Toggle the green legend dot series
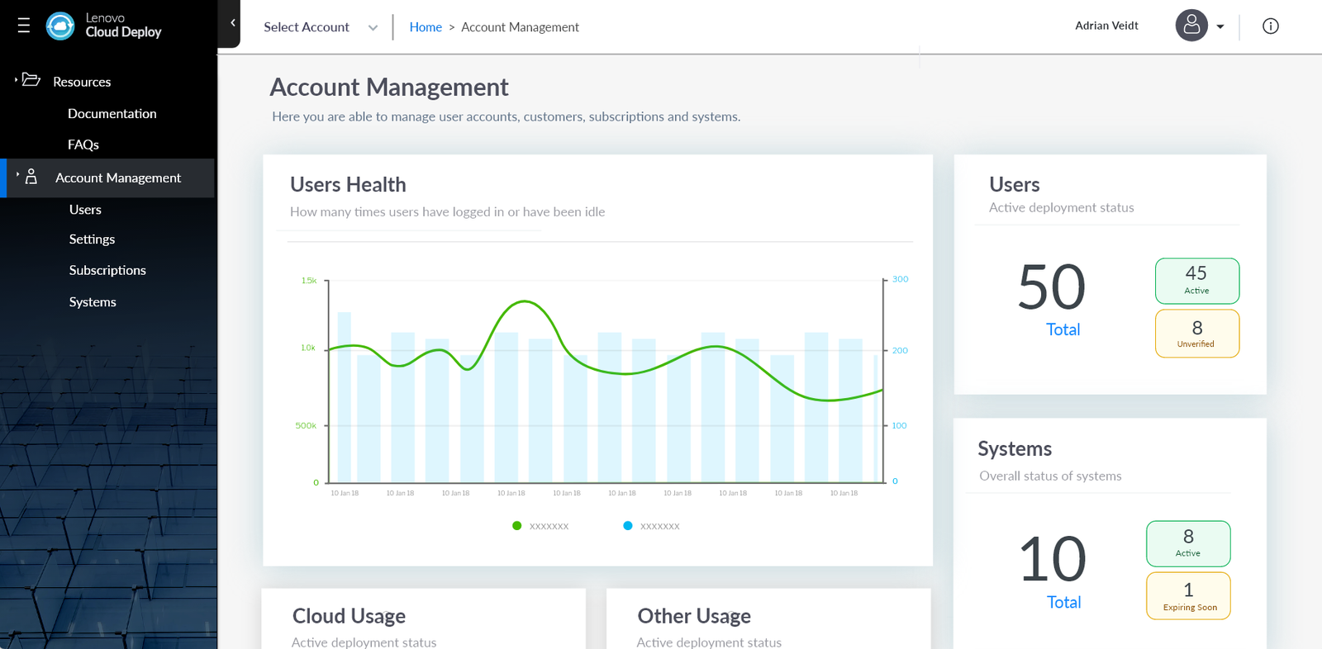This screenshot has height=649, width=1322. pos(517,526)
